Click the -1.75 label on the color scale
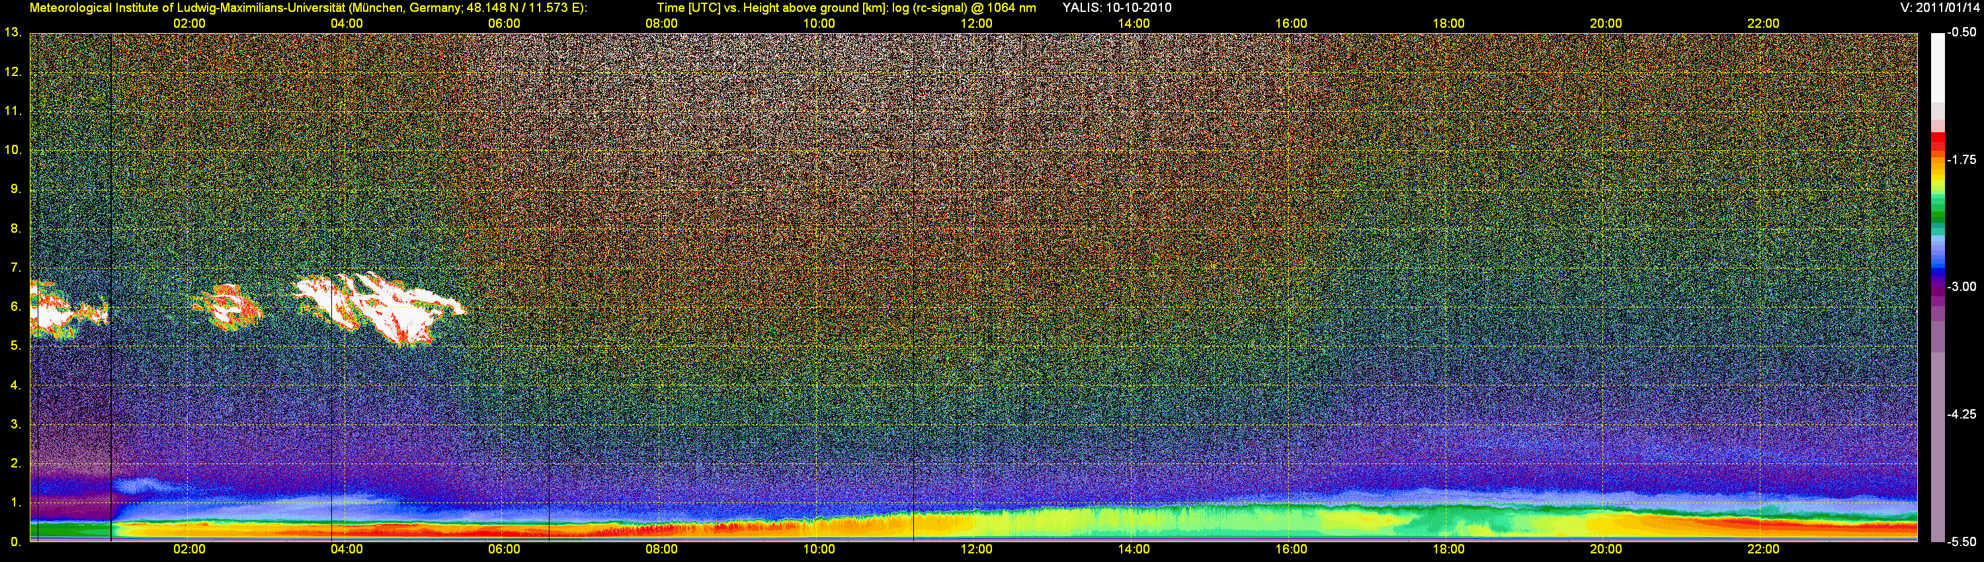Viewport: 1984px width, 562px height. (x=1962, y=159)
